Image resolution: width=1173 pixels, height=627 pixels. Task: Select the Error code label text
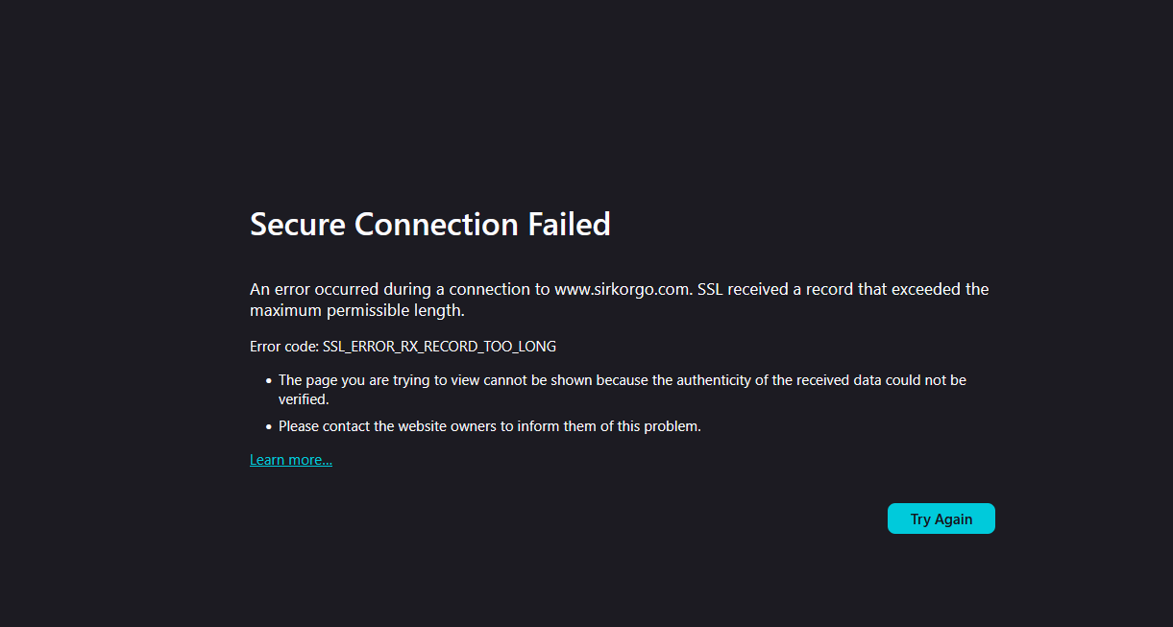point(283,346)
